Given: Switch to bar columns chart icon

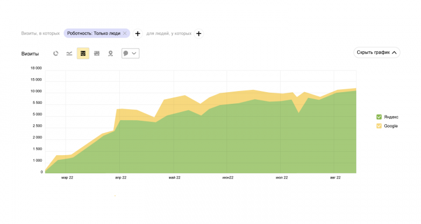Looking at the screenshot, I should coord(96,53).
